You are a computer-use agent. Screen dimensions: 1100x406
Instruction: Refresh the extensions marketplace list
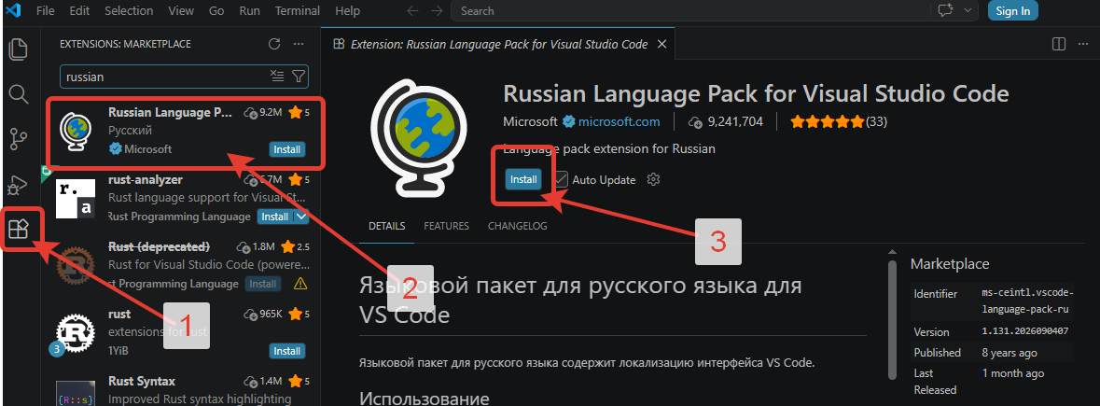coord(274,44)
